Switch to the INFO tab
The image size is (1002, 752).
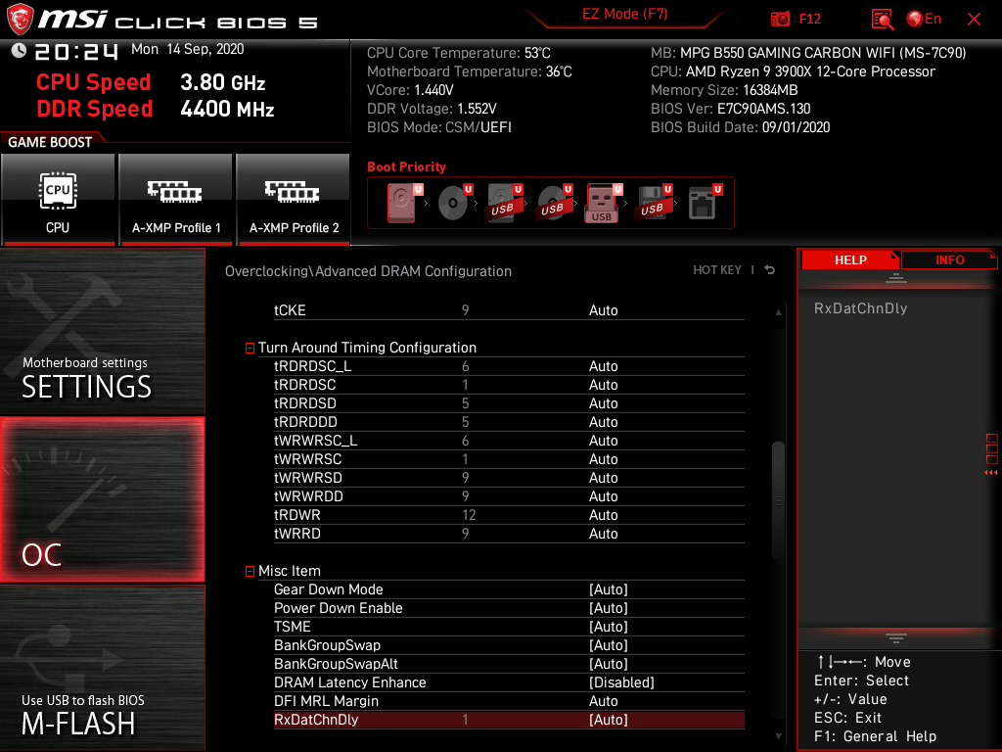click(949, 259)
